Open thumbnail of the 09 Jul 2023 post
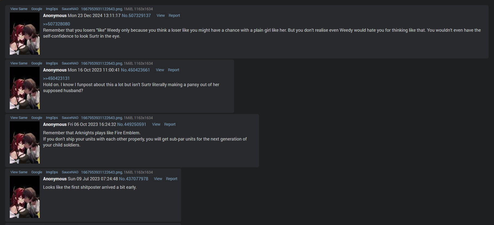This screenshot has height=225, width=494. click(x=25, y=197)
